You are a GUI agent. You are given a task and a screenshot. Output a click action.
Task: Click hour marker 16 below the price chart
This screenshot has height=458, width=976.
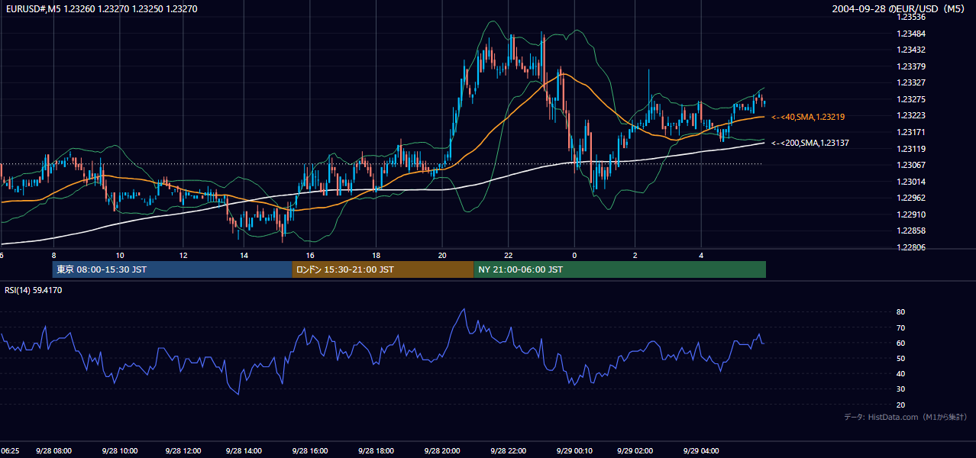click(310, 255)
